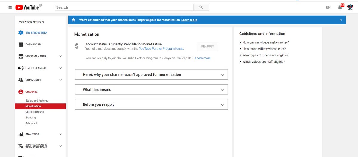Open the Advanced channel settings
The image size is (358, 157).
point(31,123)
